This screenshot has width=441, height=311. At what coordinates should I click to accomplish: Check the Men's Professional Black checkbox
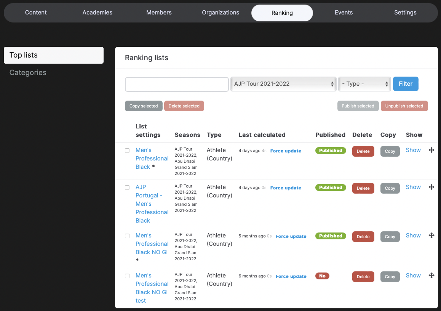pos(127,151)
